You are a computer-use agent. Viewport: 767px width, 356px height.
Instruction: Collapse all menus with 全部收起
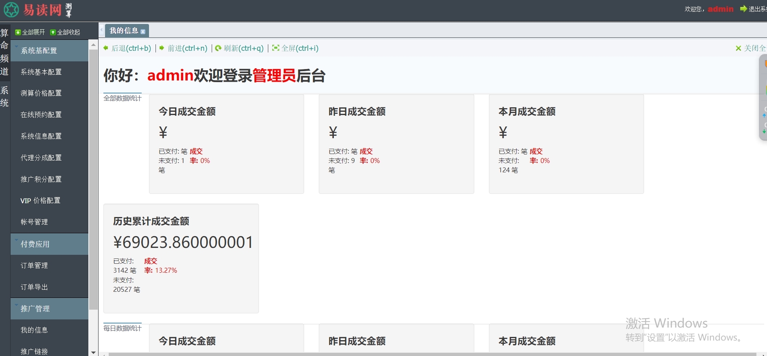(68, 32)
